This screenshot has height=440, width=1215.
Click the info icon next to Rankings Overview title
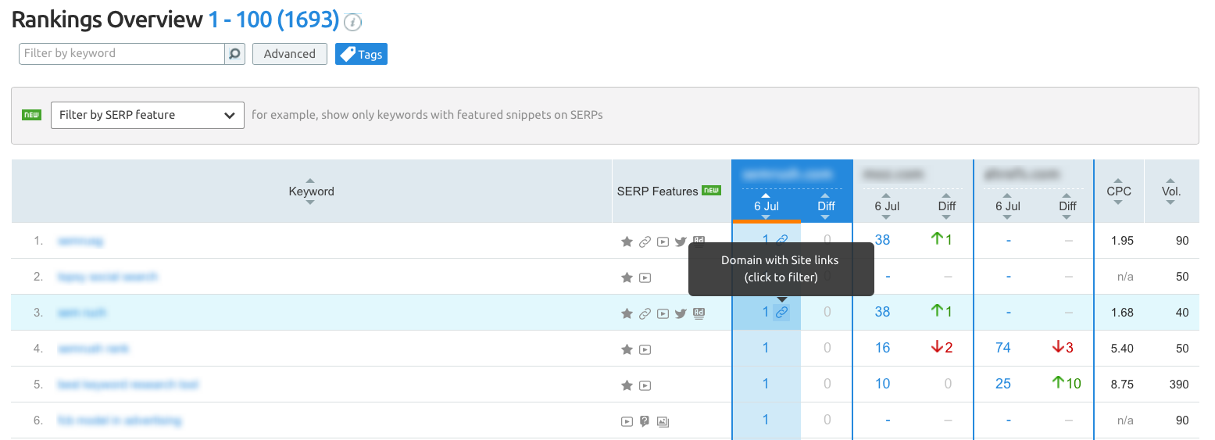(x=353, y=22)
